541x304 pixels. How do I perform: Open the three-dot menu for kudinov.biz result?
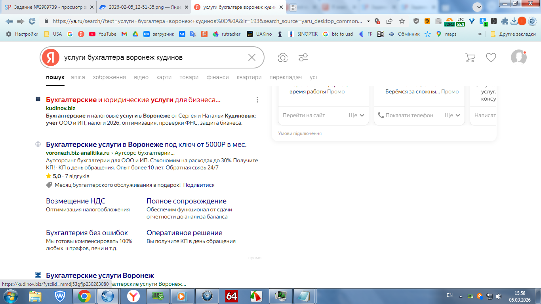tap(257, 100)
